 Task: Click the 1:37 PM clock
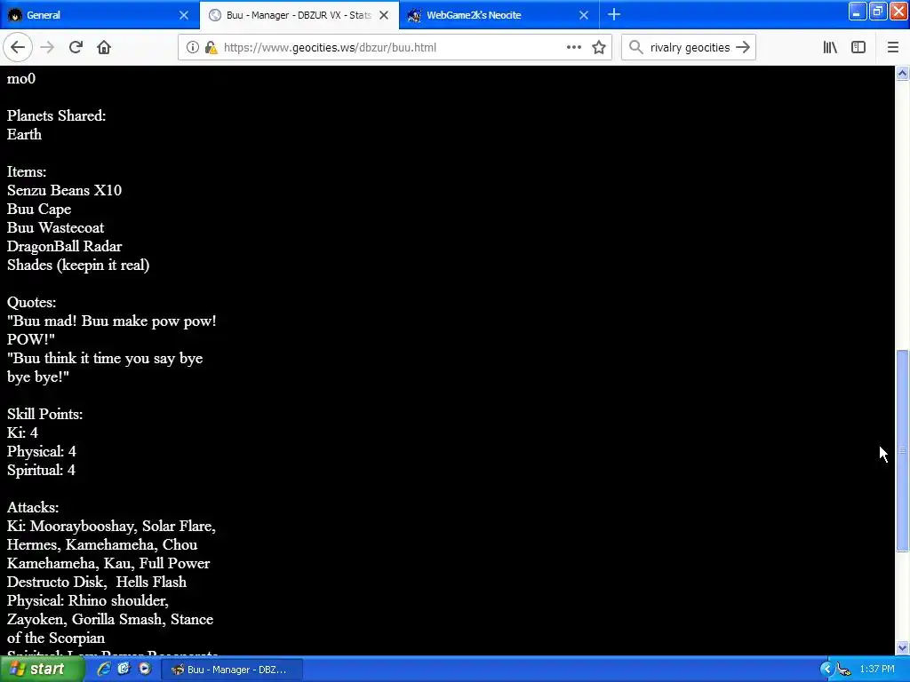point(877,670)
